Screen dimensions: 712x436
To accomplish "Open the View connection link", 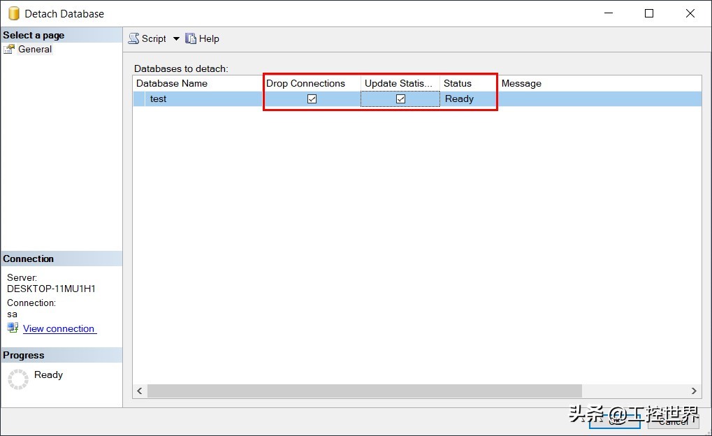I will [59, 328].
